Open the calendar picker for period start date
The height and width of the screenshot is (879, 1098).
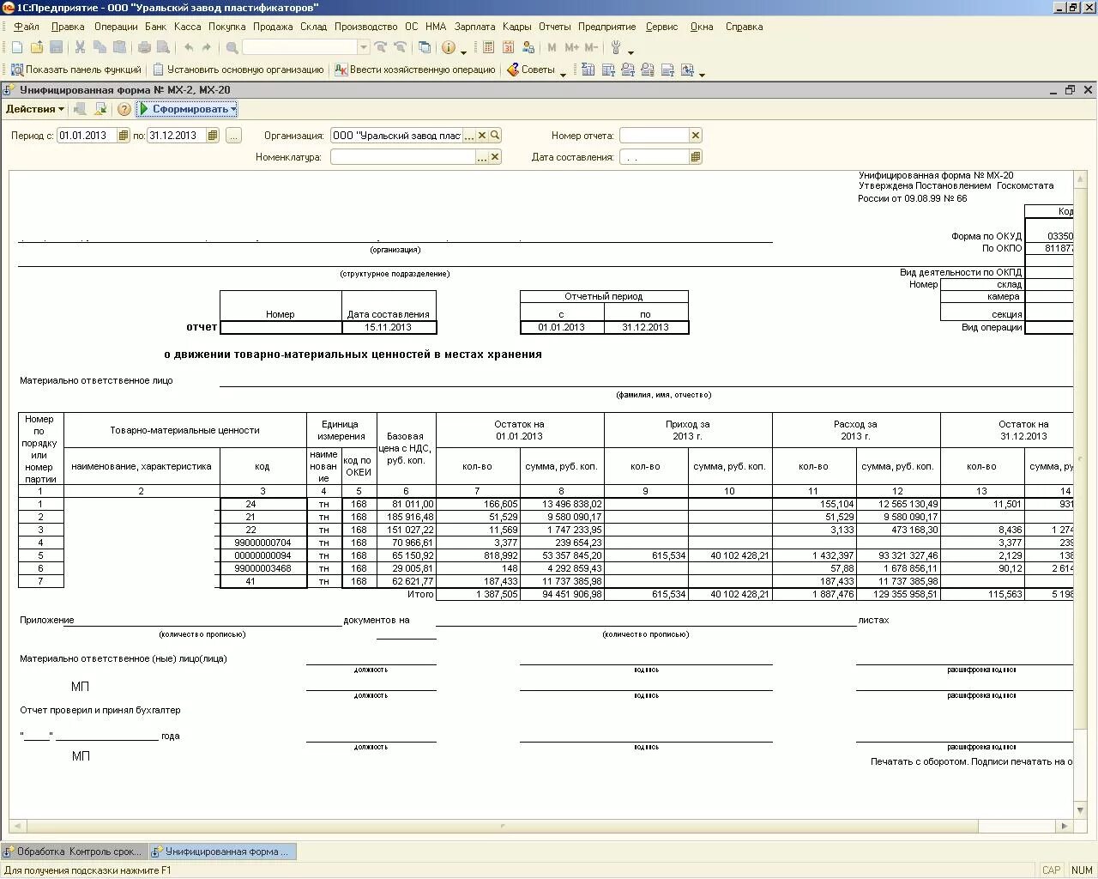click(x=124, y=136)
